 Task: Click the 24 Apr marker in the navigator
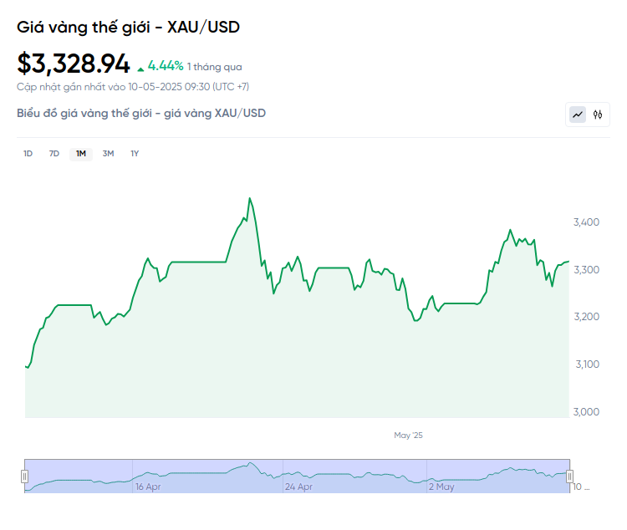pos(298,487)
